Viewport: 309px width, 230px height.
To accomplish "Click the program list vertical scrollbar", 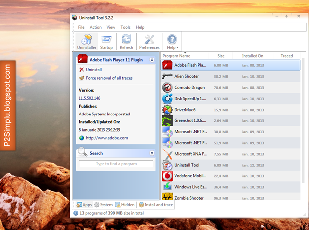I will coord(303,121).
